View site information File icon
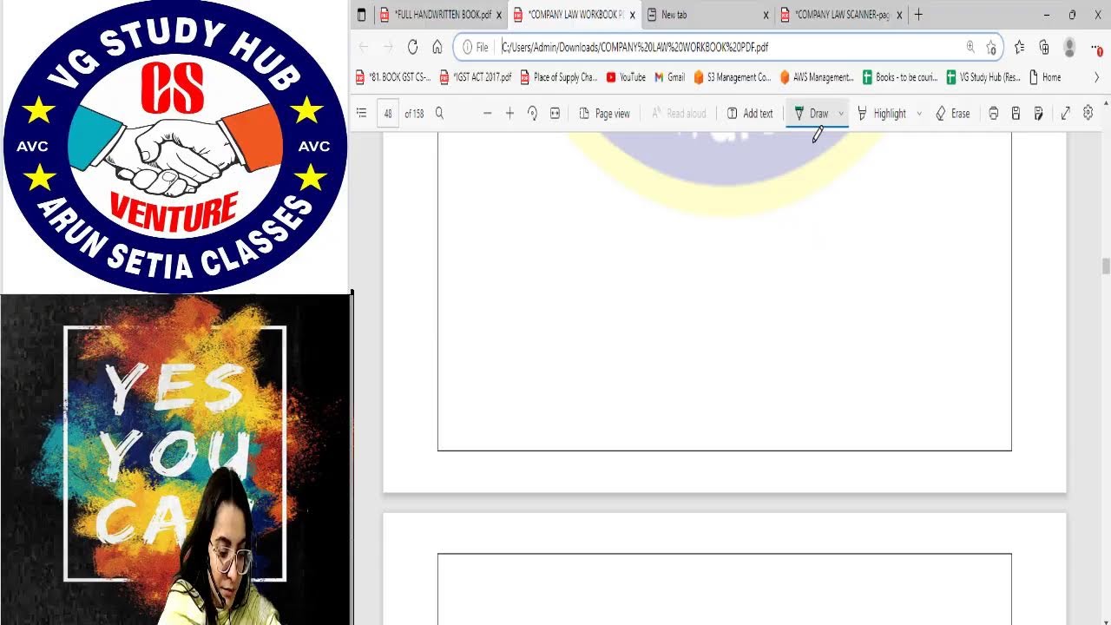This screenshot has height=625, width=1111. (475, 47)
